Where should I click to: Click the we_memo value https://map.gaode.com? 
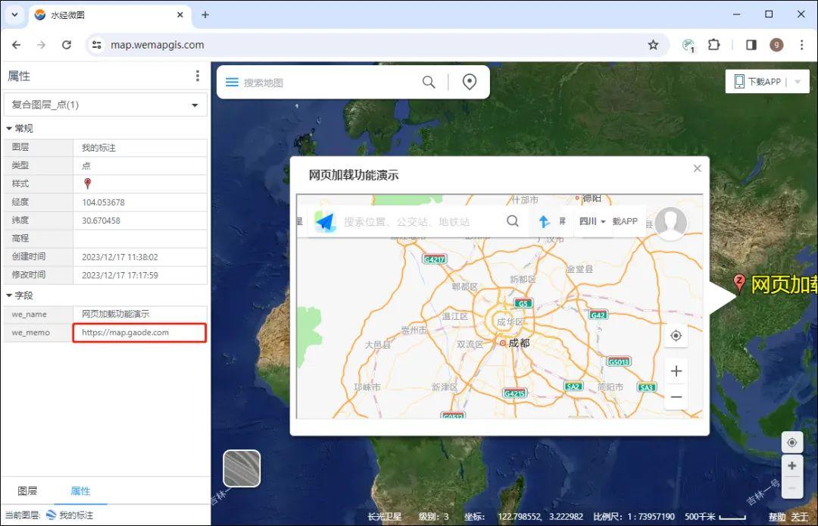140,333
